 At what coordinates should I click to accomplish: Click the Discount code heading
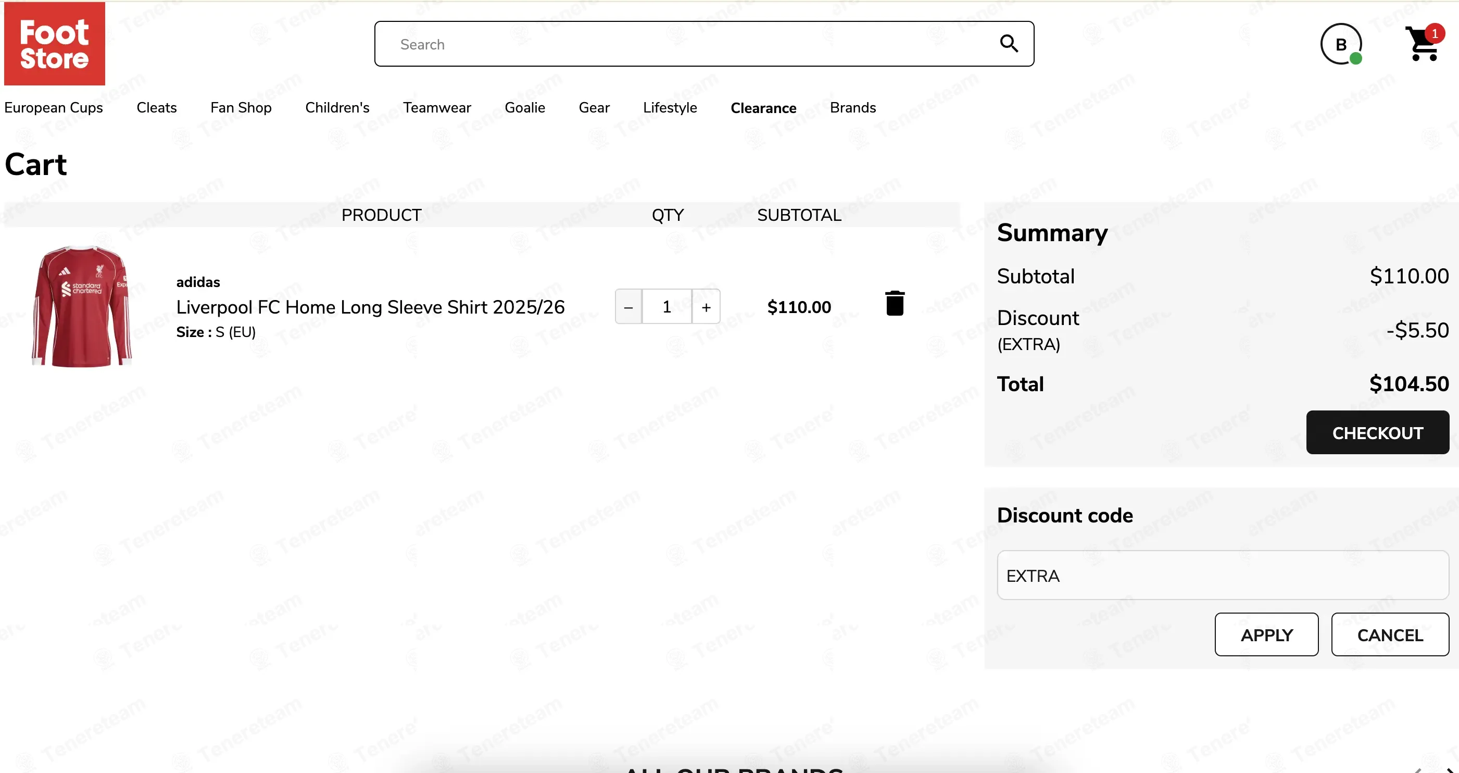point(1065,516)
